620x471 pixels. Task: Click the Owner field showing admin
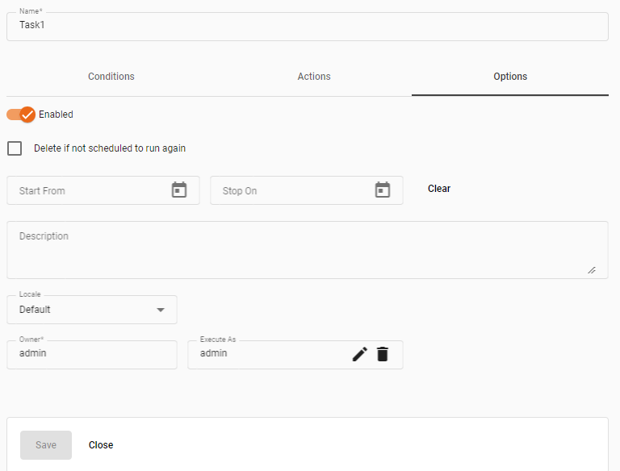(91, 355)
